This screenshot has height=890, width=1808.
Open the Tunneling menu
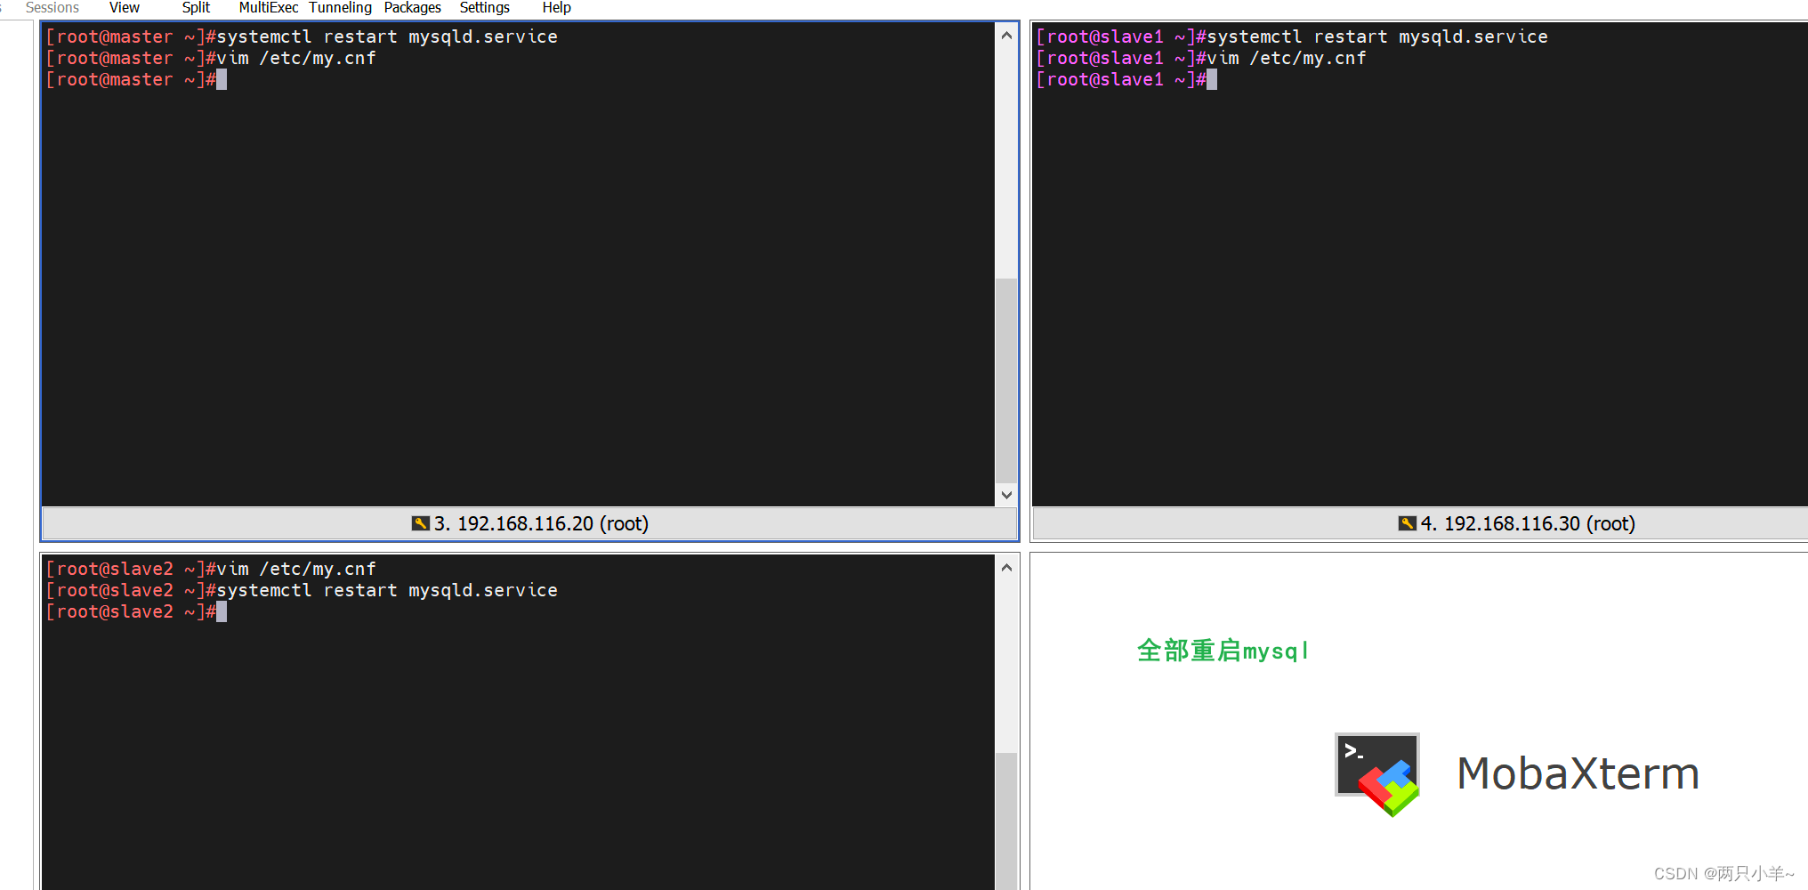[x=340, y=8]
